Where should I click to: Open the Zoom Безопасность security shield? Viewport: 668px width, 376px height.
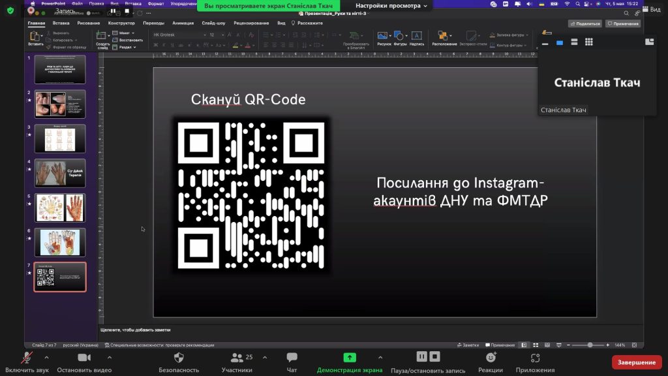click(x=179, y=357)
